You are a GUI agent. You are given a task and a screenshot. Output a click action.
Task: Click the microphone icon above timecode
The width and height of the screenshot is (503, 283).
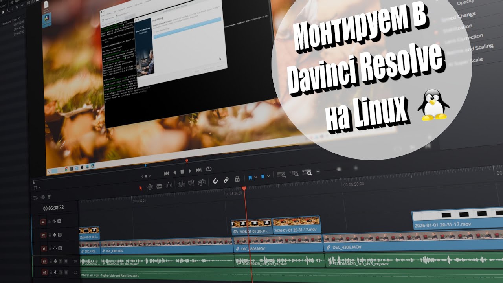49,197
